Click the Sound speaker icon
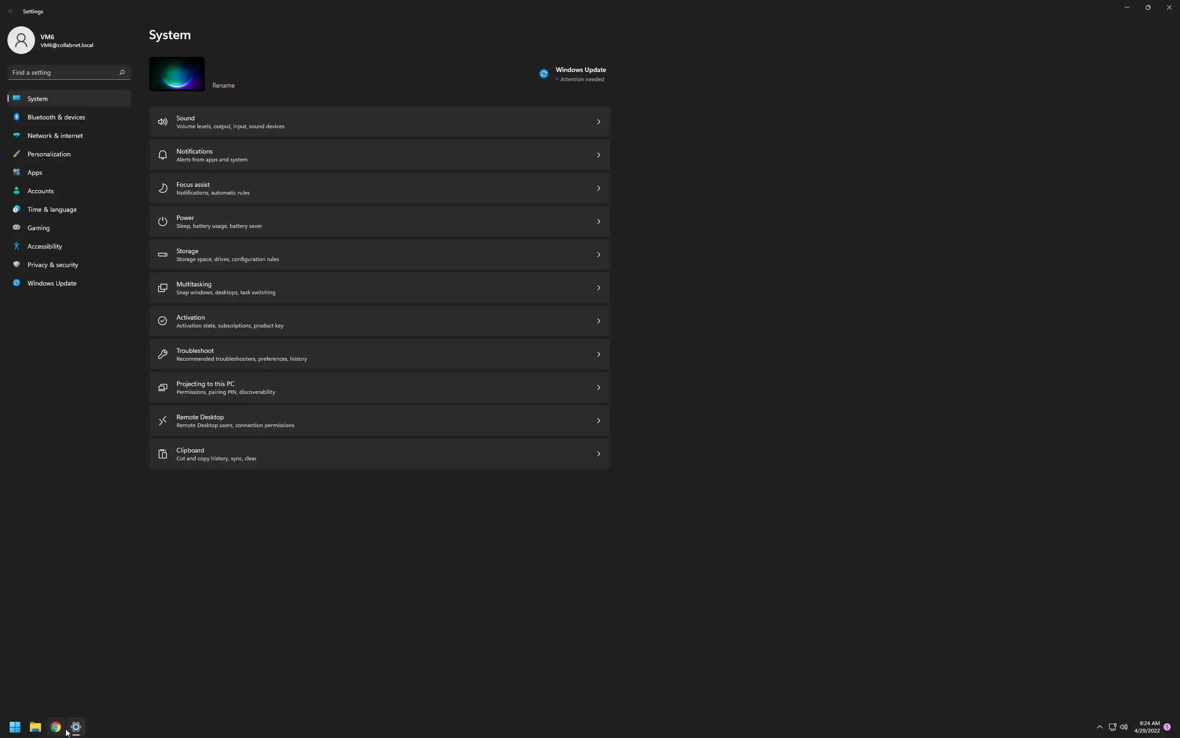Image resolution: width=1180 pixels, height=738 pixels. 162,122
